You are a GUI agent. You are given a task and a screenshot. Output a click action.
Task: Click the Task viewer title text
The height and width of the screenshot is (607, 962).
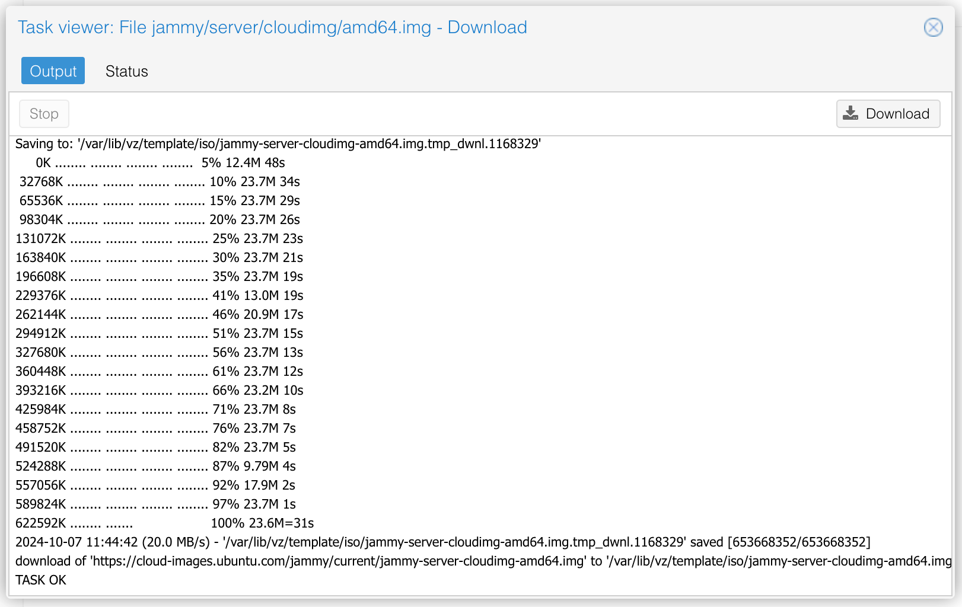tap(272, 27)
